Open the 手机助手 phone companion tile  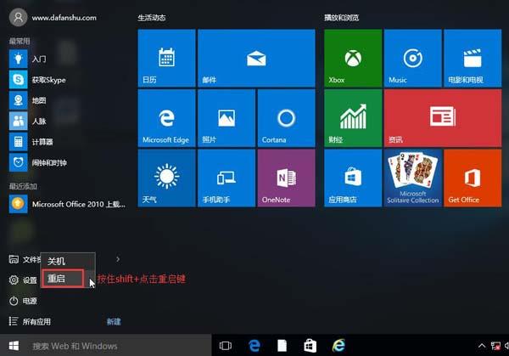coord(227,178)
